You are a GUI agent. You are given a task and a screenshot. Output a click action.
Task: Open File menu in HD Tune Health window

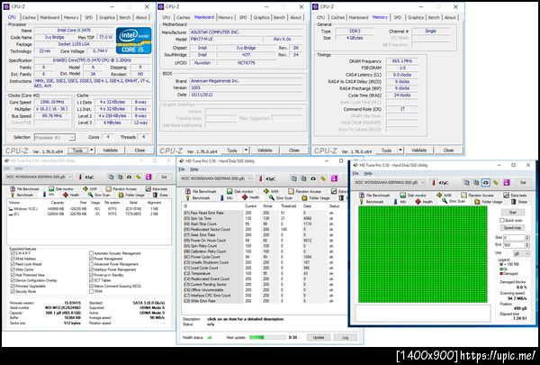[x=182, y=169]
